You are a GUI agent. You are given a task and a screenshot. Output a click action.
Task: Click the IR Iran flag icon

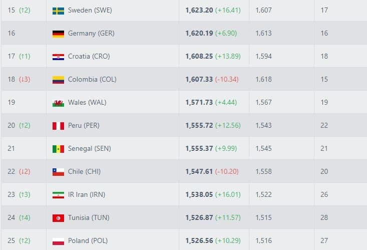(58, 195)
